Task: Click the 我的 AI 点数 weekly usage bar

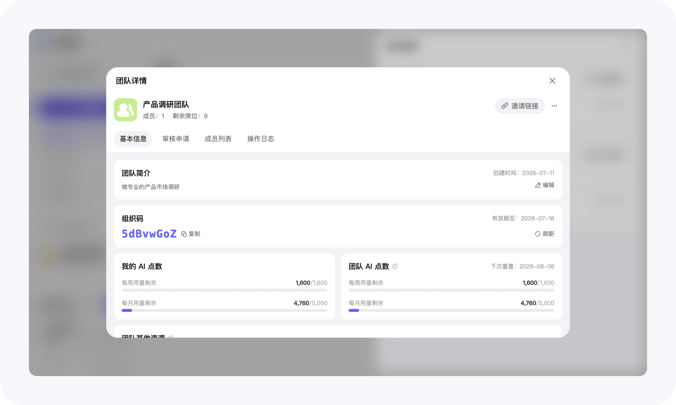Action: click(x=224, y=290)
